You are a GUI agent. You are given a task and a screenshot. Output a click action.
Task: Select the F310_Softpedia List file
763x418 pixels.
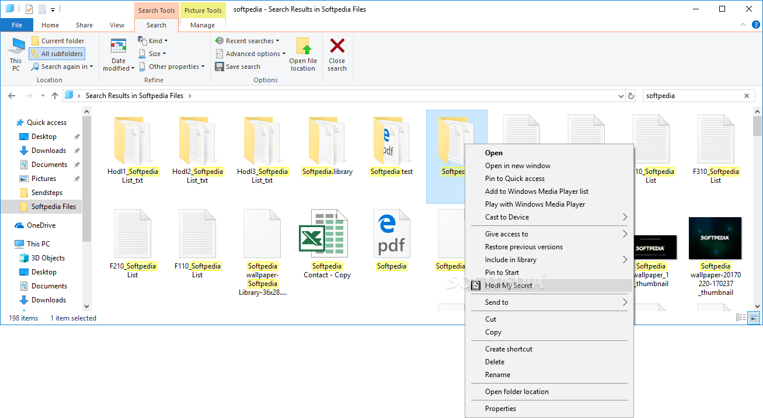coord(716,149)
